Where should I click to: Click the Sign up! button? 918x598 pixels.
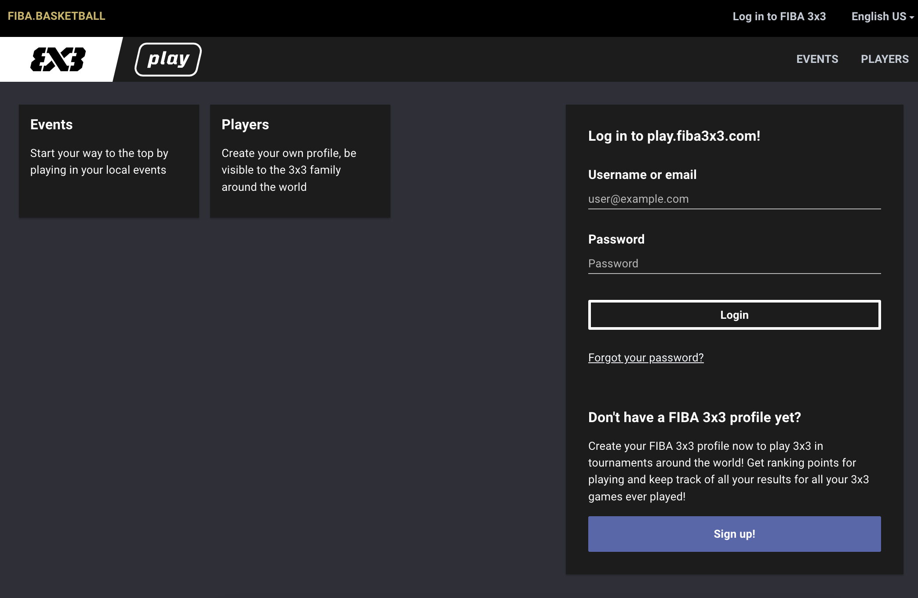(734, 534)
